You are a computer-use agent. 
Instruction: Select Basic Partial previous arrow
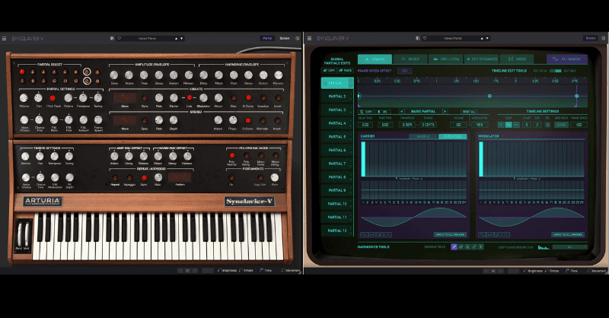(x=402, y=111)
